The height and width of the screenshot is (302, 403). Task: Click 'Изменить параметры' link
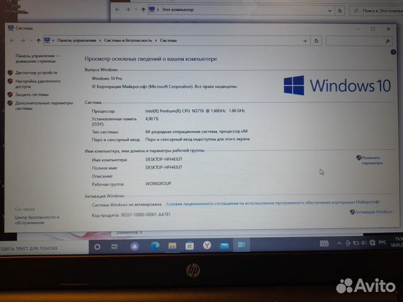372,160
